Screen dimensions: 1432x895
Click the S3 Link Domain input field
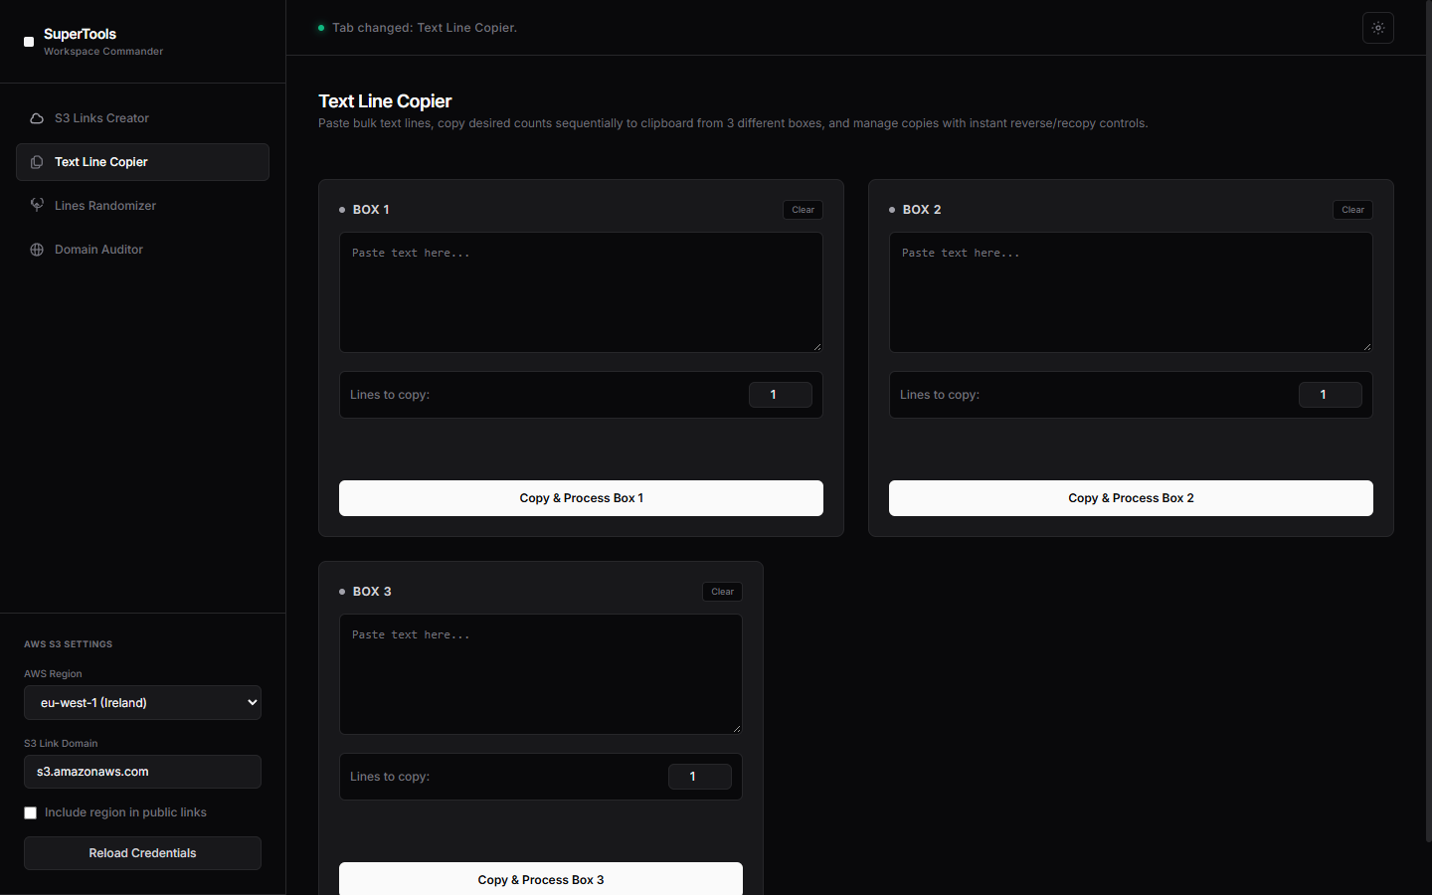click(142, 772)
